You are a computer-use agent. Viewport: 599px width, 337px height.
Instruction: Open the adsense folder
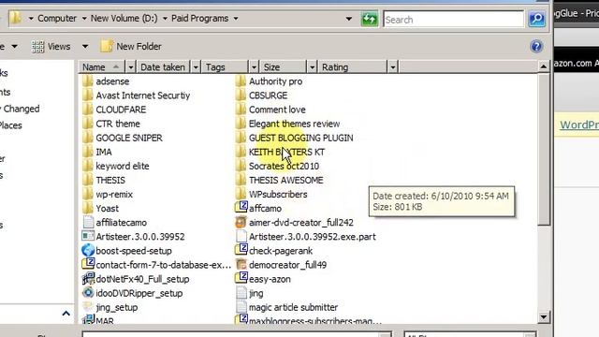(x=106, y=81)
